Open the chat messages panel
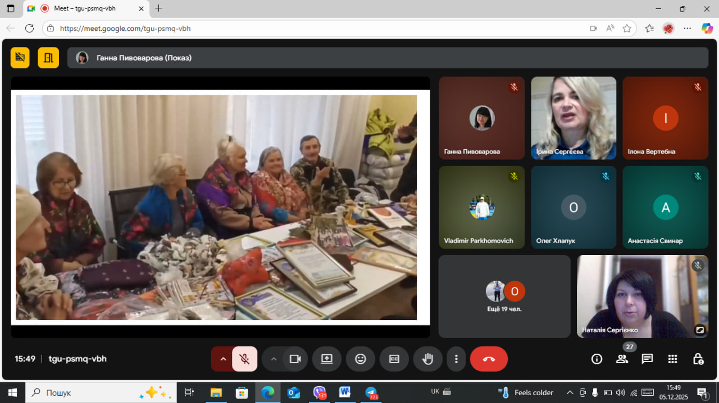This screenshot has height=403, width=719. coord(647,359)
